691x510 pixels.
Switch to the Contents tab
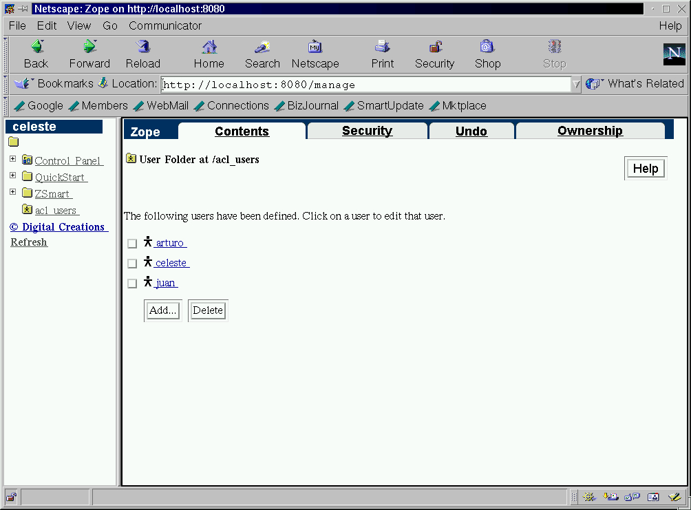pos(242,131)
